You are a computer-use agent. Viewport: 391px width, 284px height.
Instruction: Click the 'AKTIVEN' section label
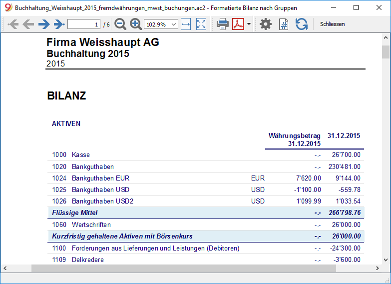(x=66, y=123)
